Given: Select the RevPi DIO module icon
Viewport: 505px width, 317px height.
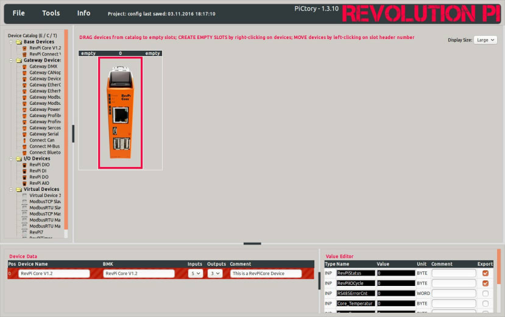Looking at the screenshot, I should coord(24,165).
